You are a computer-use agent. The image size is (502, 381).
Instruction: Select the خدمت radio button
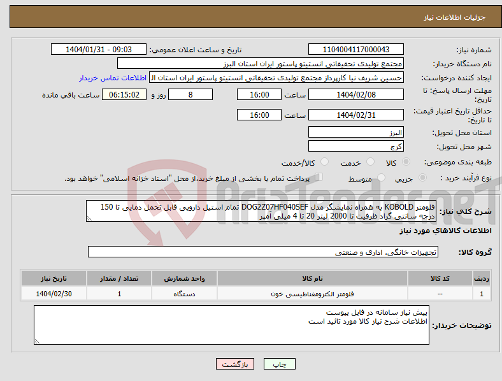pos(370,162)
